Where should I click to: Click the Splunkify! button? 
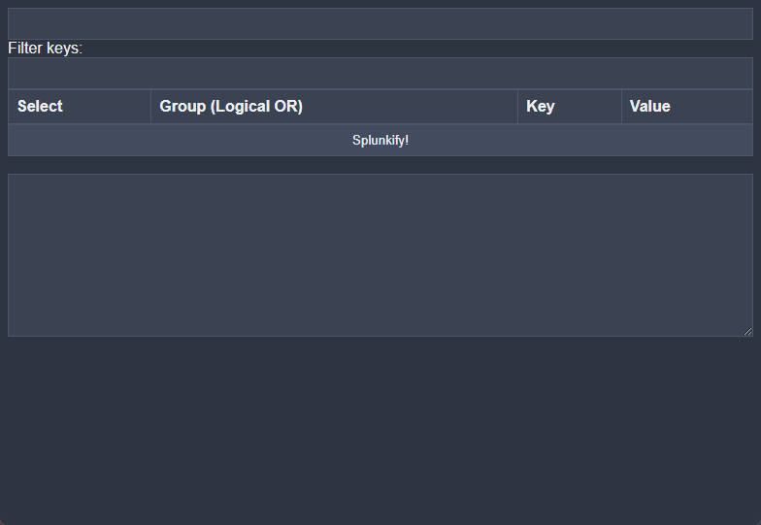(380, 141)
